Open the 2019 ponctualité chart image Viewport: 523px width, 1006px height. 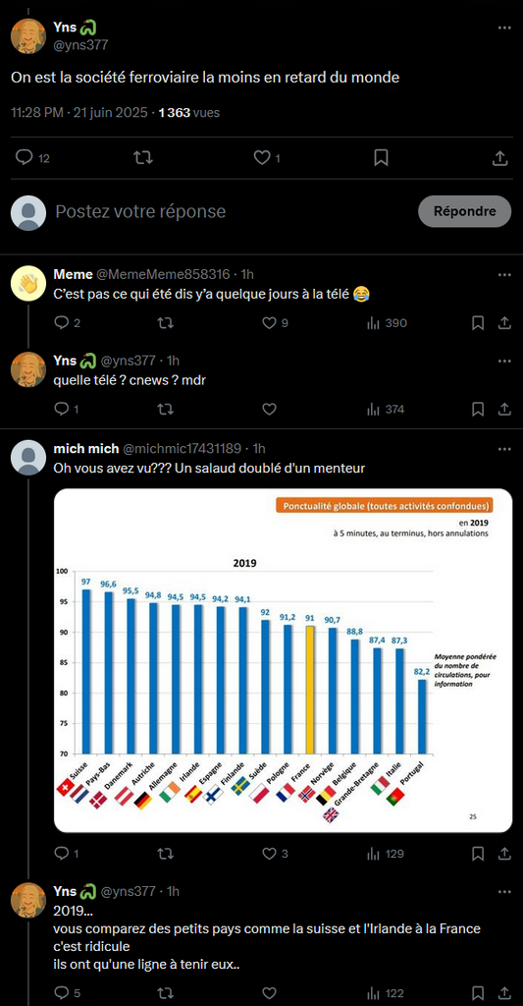tap(283, 660)
